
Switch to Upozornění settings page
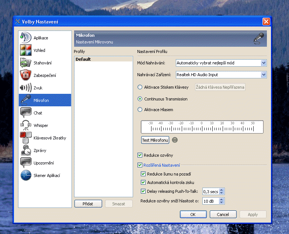tap(43, 163)
